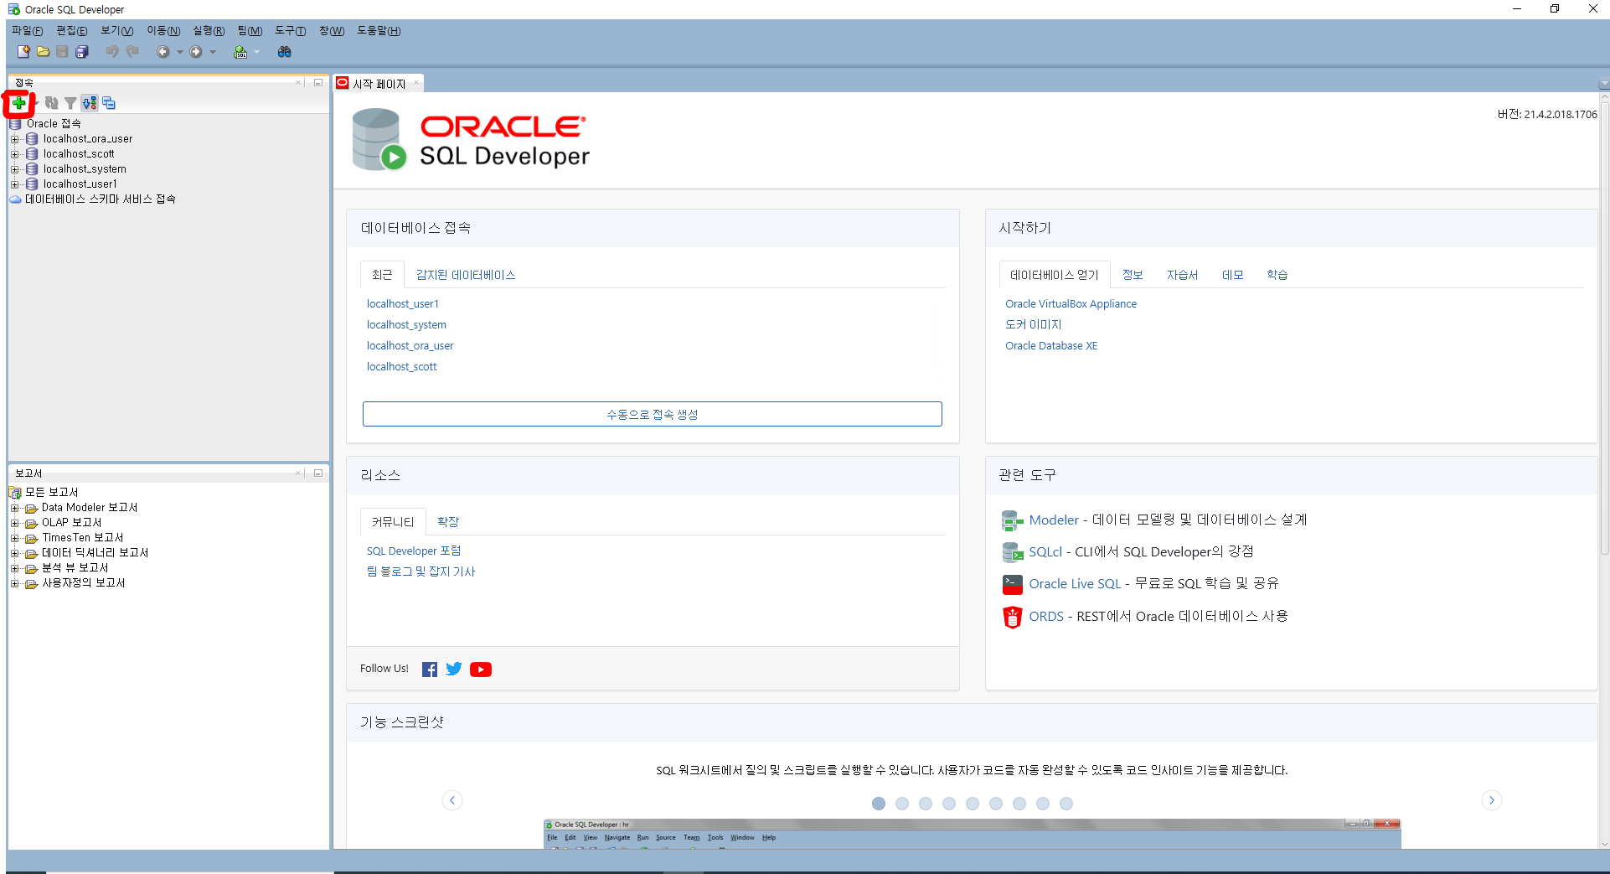
Task: Open the 도구(T) menu
Action: tap(291, 31)
